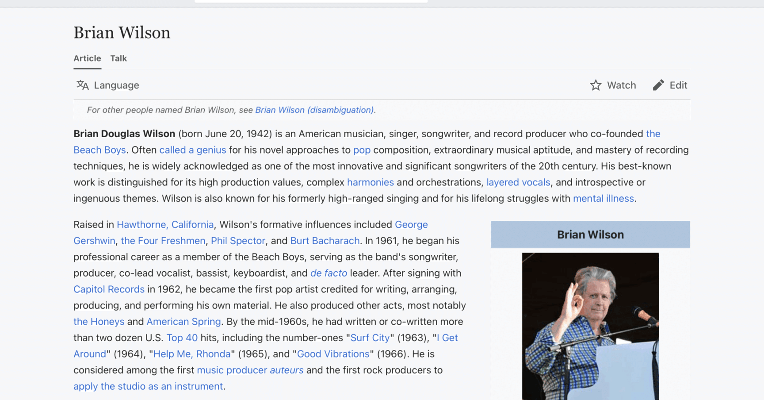Open the layered vocals link
This screenshot has height=400, width=764.
(x=518, y=182)
